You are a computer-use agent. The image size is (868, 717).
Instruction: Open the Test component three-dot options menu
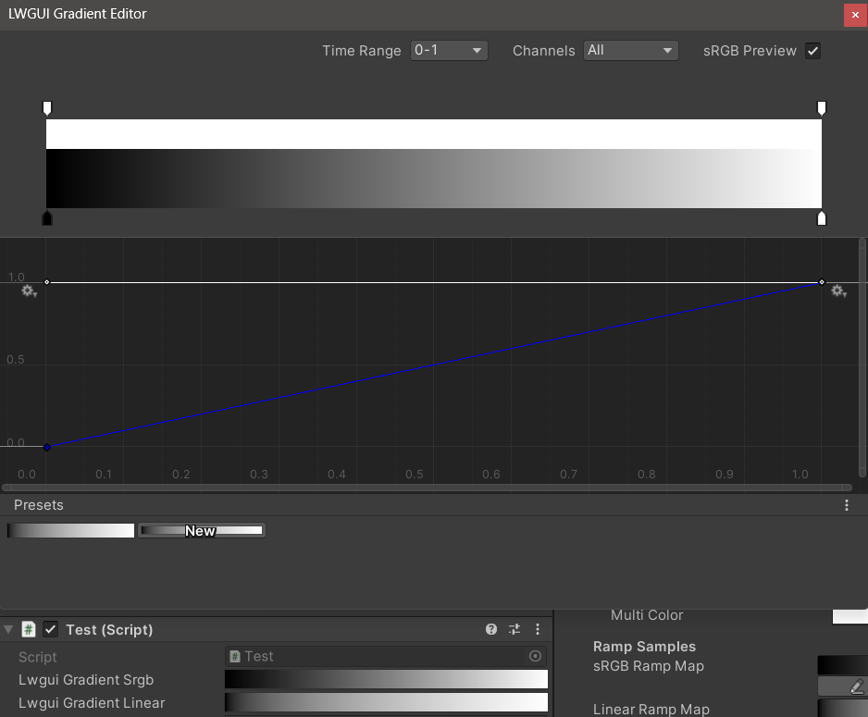(538, 629)
